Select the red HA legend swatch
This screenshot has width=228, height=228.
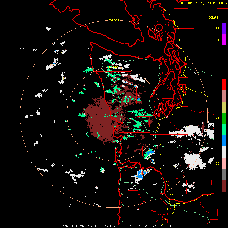224,85
